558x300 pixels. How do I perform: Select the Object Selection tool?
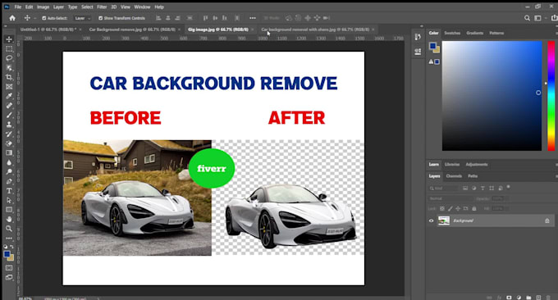pos(9,67)
